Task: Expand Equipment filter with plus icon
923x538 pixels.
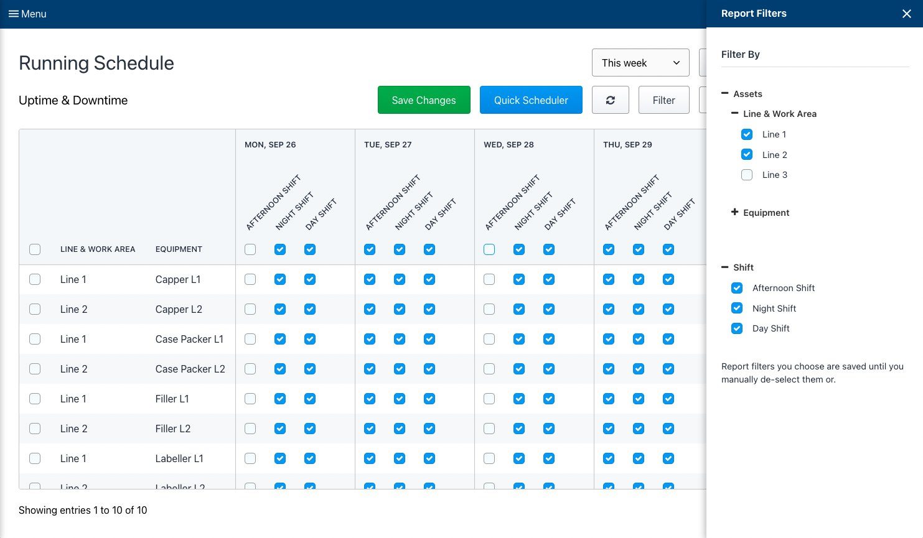Action: click(734, 212)
